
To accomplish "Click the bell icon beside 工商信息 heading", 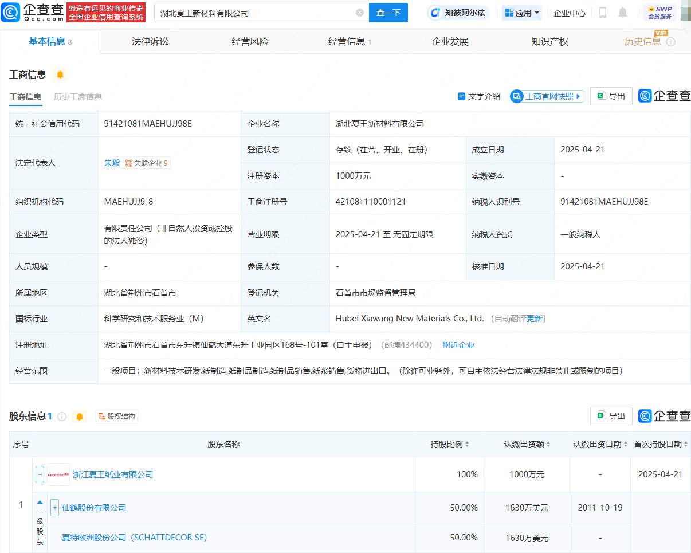I will click(60, 74).
